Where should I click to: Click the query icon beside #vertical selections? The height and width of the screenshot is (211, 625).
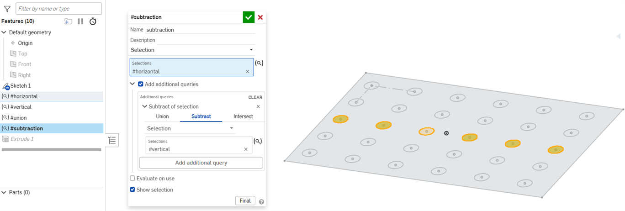tap(258, 142)
